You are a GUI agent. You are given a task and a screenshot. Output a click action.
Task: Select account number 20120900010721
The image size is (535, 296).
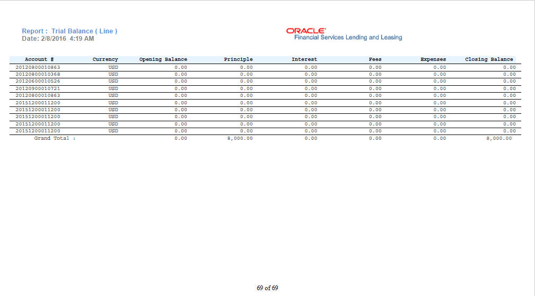tap(38, 88)
